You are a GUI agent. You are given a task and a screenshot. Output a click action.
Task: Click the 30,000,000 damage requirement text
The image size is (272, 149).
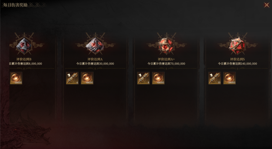(x=95, y=64)
